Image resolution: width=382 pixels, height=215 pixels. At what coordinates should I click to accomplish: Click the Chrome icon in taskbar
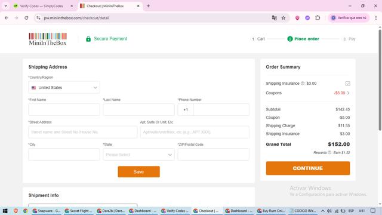(x=25, y=211)
